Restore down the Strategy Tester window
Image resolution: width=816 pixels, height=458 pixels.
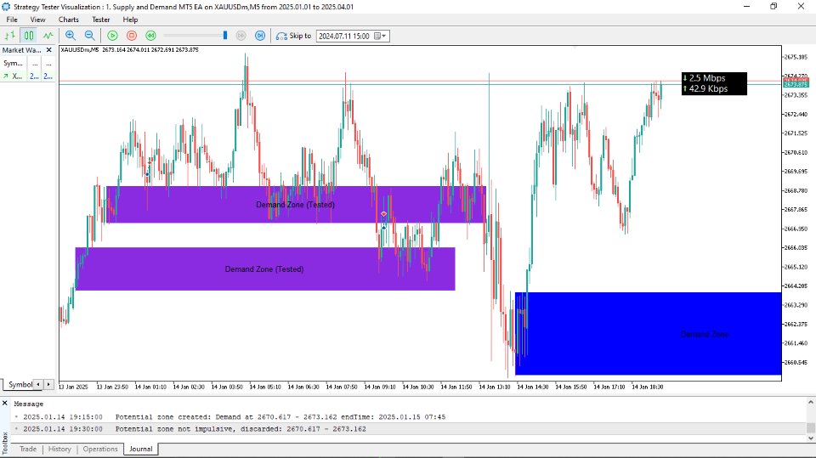click(773, 6)
